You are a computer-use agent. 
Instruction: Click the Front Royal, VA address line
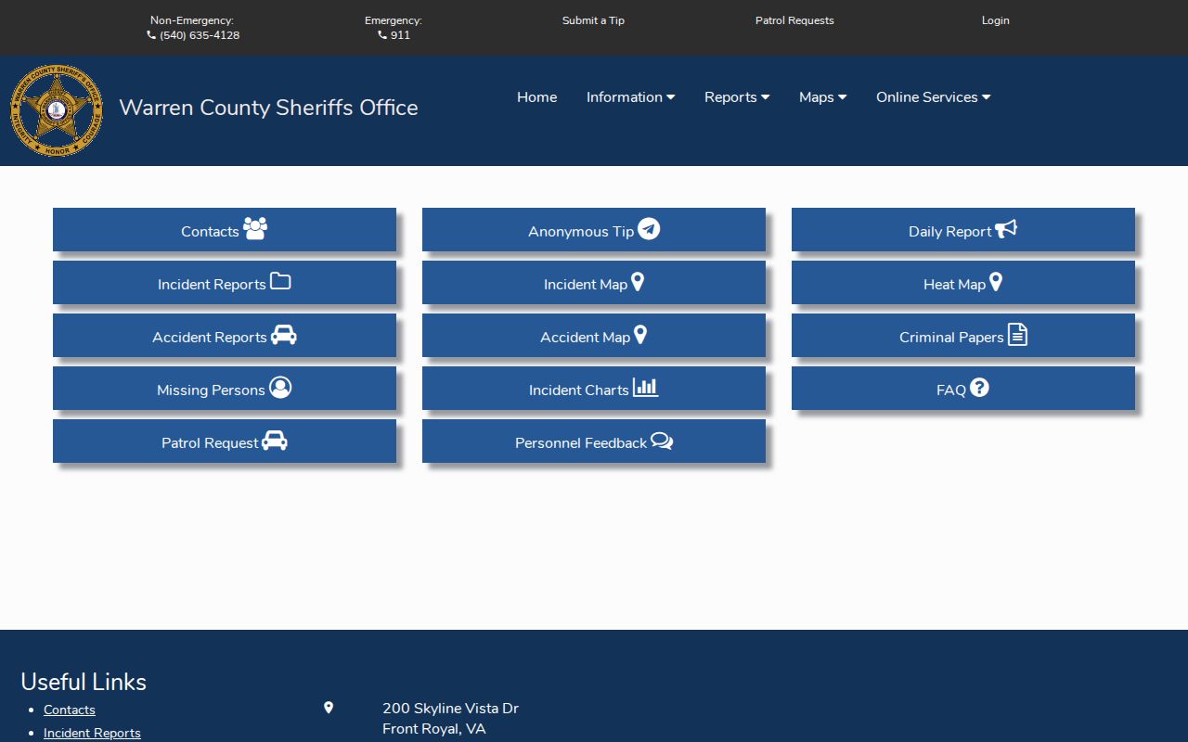pyautogui.click(x=433, y=729)
